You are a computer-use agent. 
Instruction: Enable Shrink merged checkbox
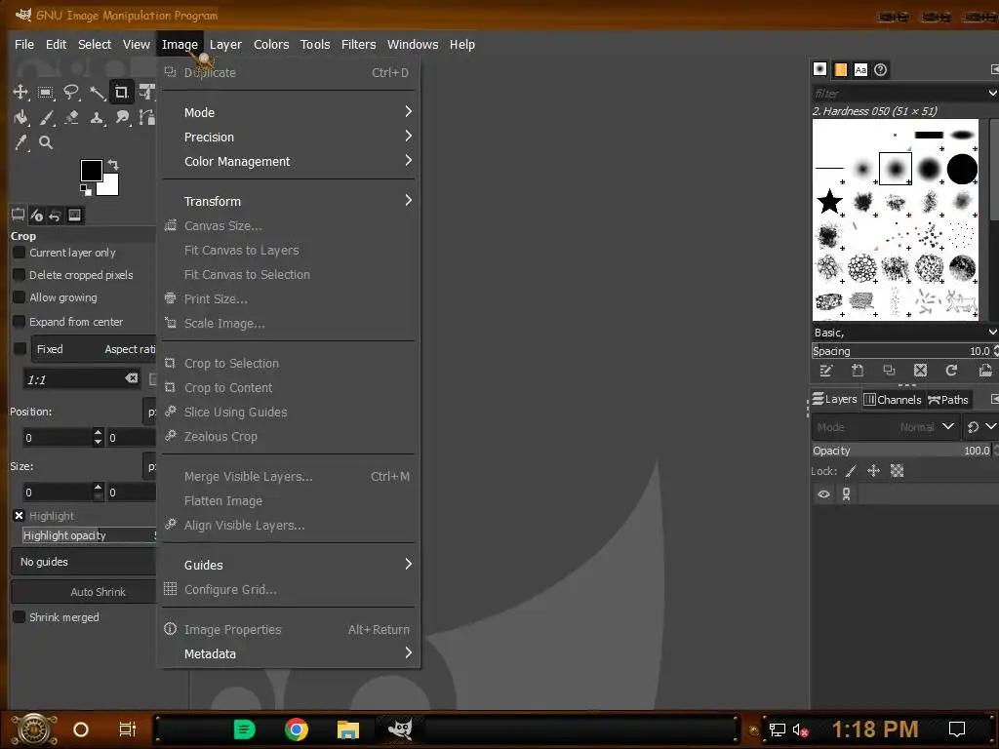tap(20, 617)
